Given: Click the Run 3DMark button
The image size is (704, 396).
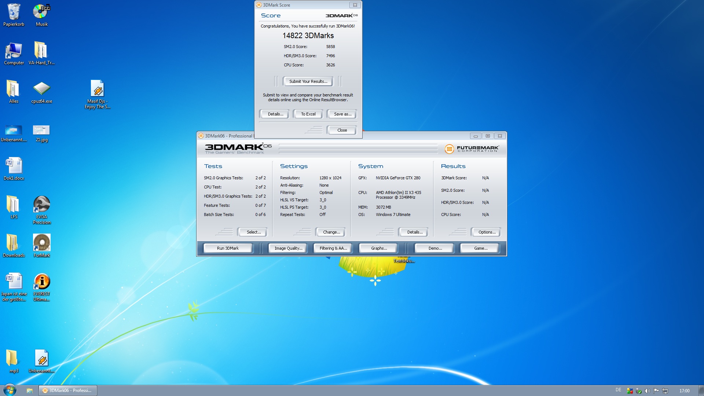Looking at the screenshot, I should (x=228, y=248).
